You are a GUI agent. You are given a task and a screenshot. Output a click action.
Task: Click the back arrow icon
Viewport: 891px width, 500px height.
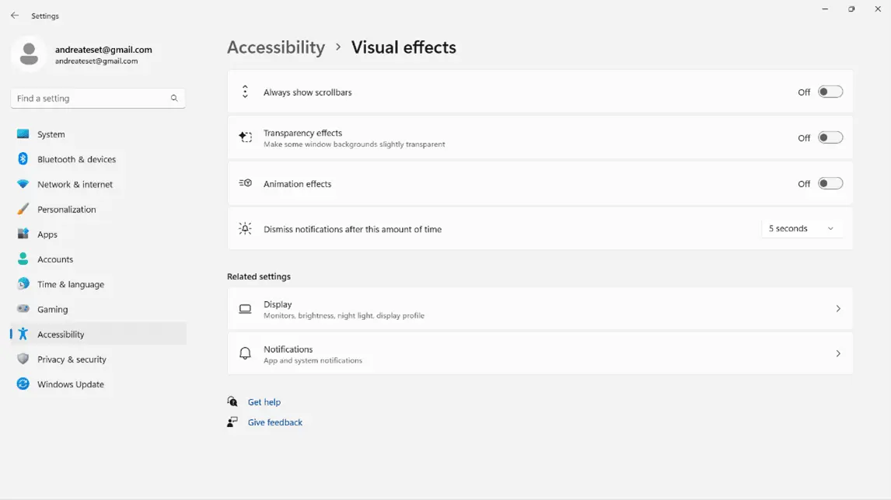tap(15, 16)
